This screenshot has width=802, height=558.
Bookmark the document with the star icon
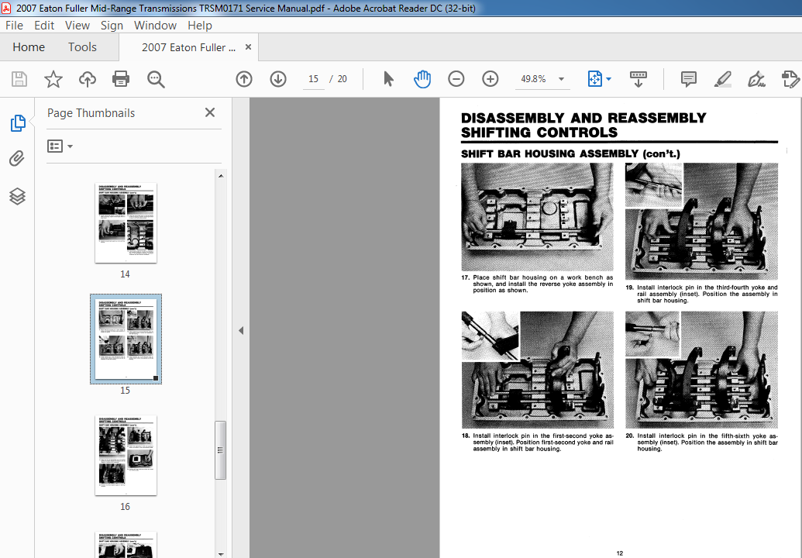(x=53, y=79)
